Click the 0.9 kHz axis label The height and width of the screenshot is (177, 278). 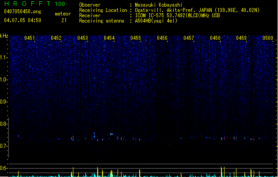[x=4, y=102]
